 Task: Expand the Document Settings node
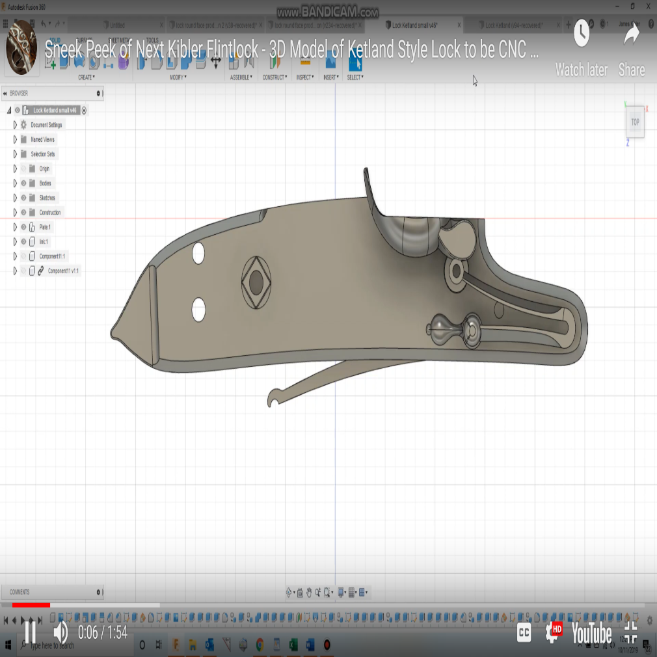pos(15,125)
